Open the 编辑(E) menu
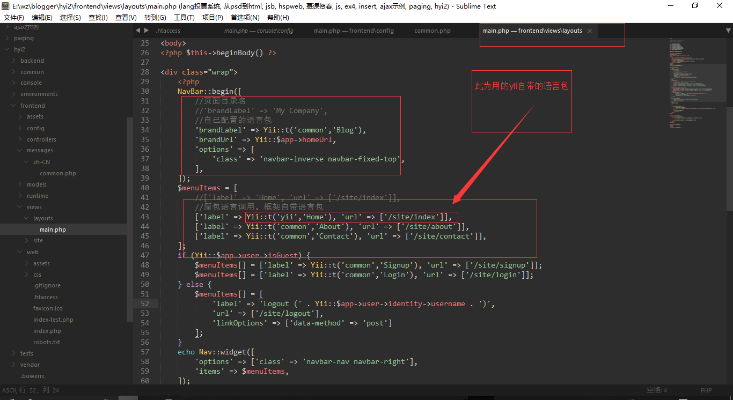 click(x=42, y=17)
